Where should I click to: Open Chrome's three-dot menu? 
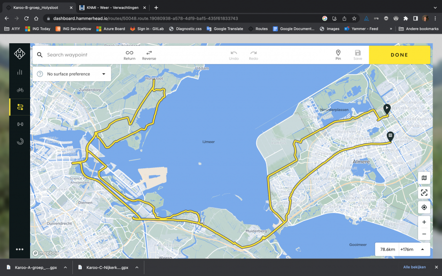coord(435,18)
